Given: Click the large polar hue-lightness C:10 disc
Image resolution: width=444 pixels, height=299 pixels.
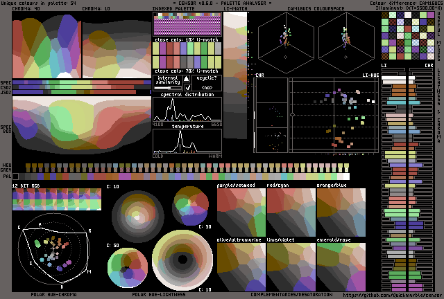Looking at the screenshot, I should [182, 261].
